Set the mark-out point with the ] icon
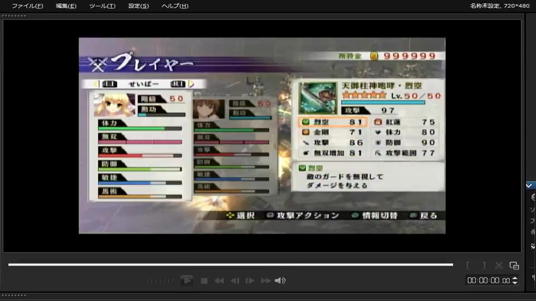 point(484,265)
